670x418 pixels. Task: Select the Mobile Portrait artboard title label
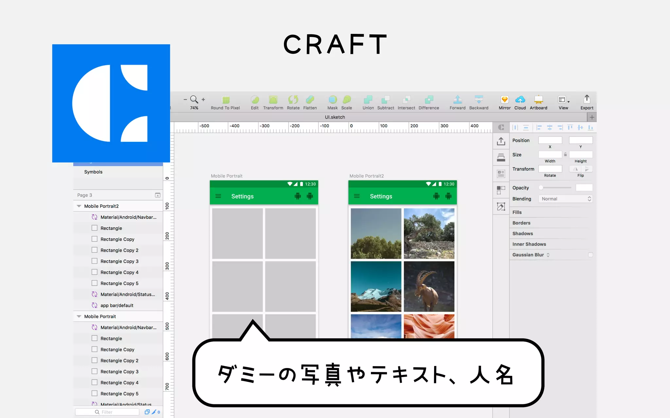point(227,176)
